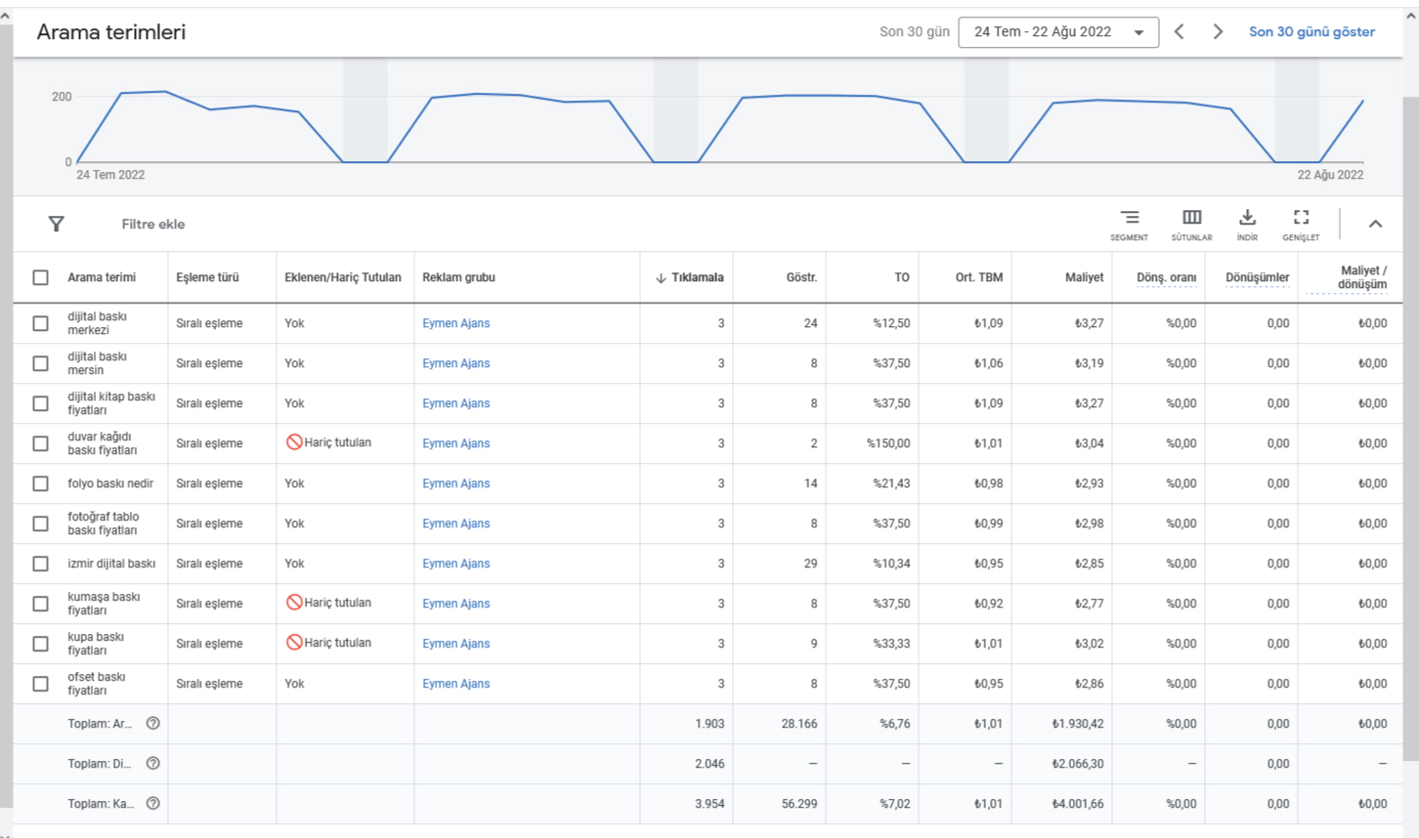This screenshot has height=838, width=1419.
Task: Click the %150,00 TO value
Action: pyautogui.click(x=888, y=443)
